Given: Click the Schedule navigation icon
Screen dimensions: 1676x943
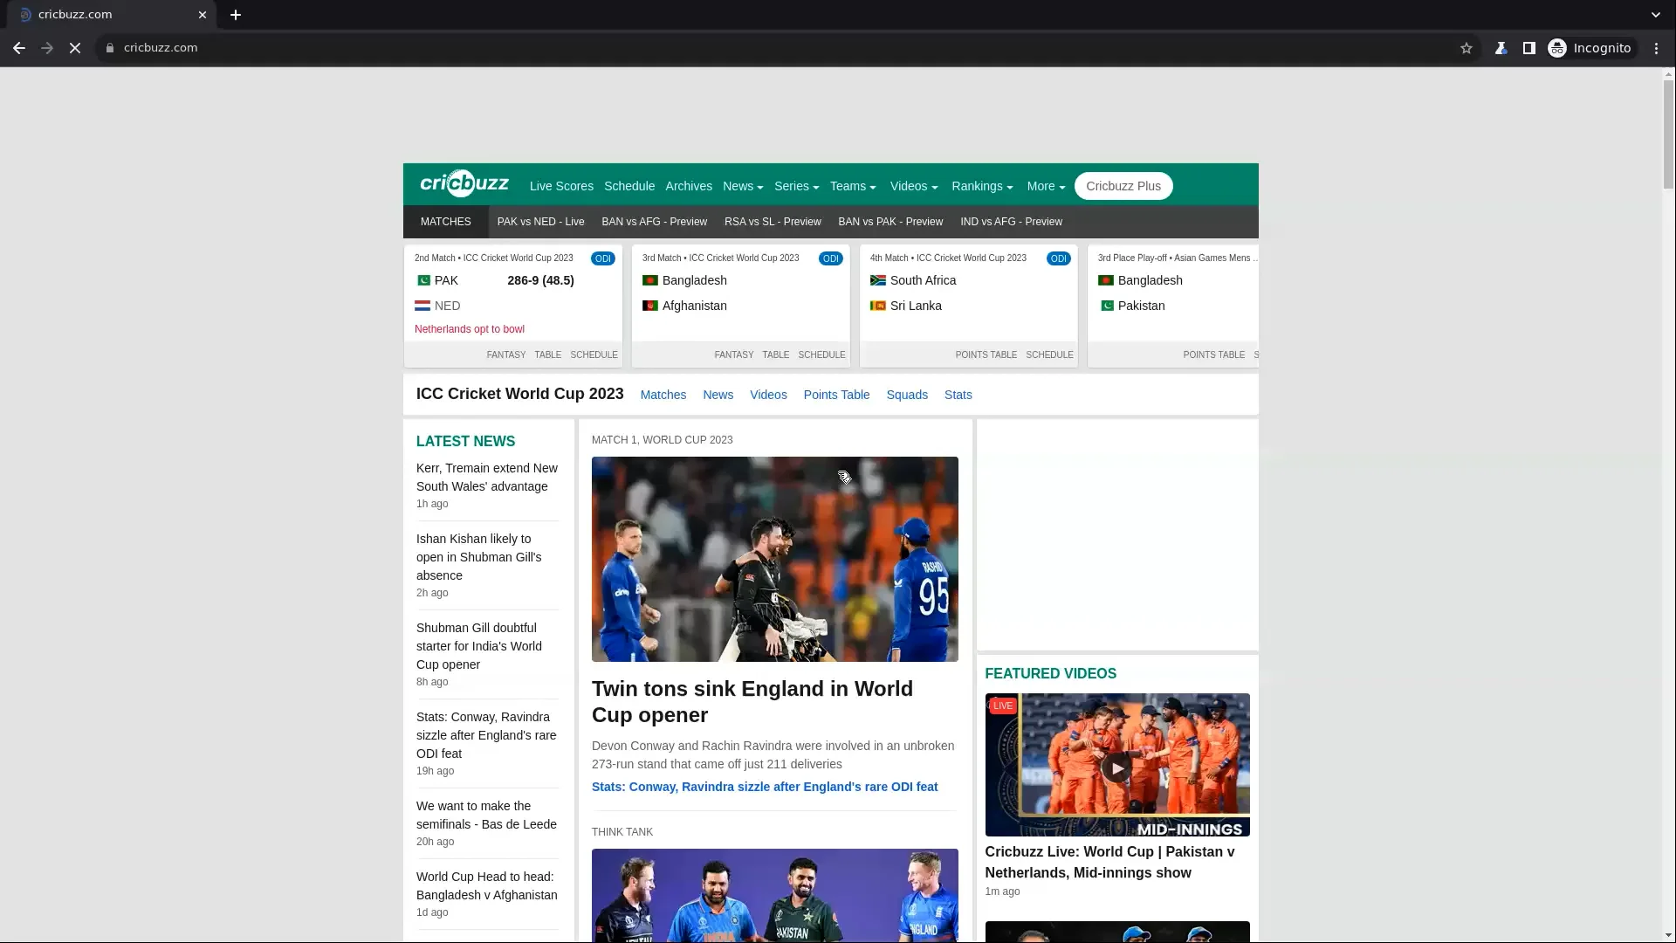Looking at the screenshot, I should click(x=628, y=185).
